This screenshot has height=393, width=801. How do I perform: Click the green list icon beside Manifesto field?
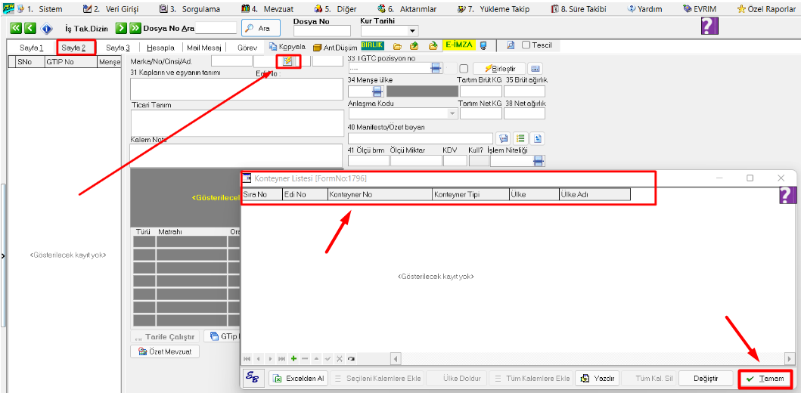pos(520,138)
